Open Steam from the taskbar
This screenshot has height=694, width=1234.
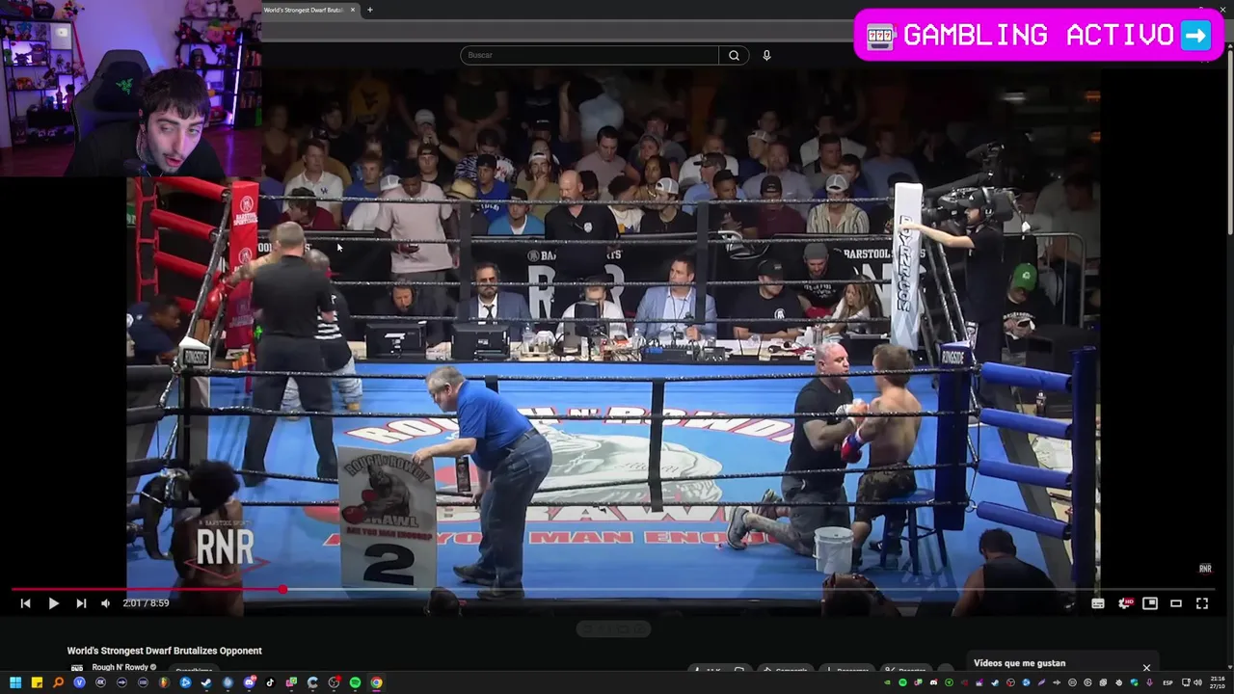tap(206, 682)
